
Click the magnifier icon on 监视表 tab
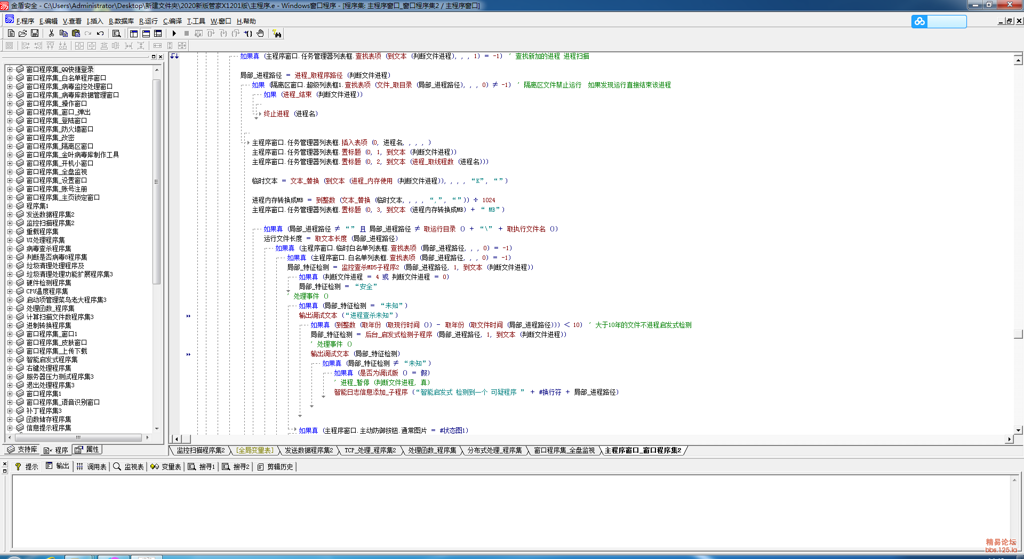[117, 467]
